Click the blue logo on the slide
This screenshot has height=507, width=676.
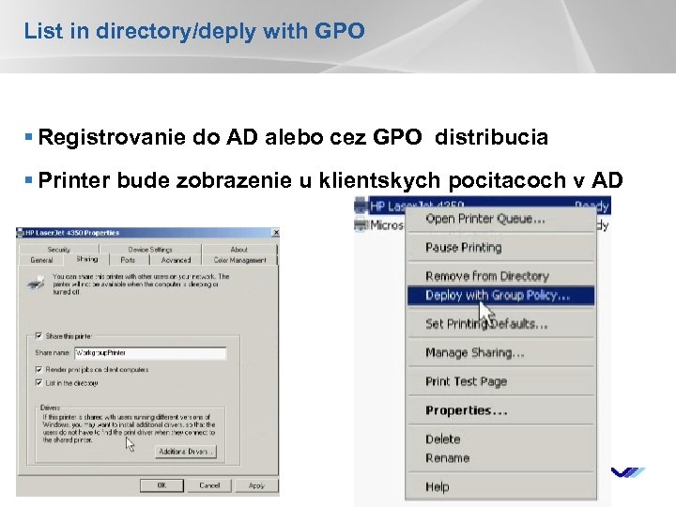(x=628, y=472)
